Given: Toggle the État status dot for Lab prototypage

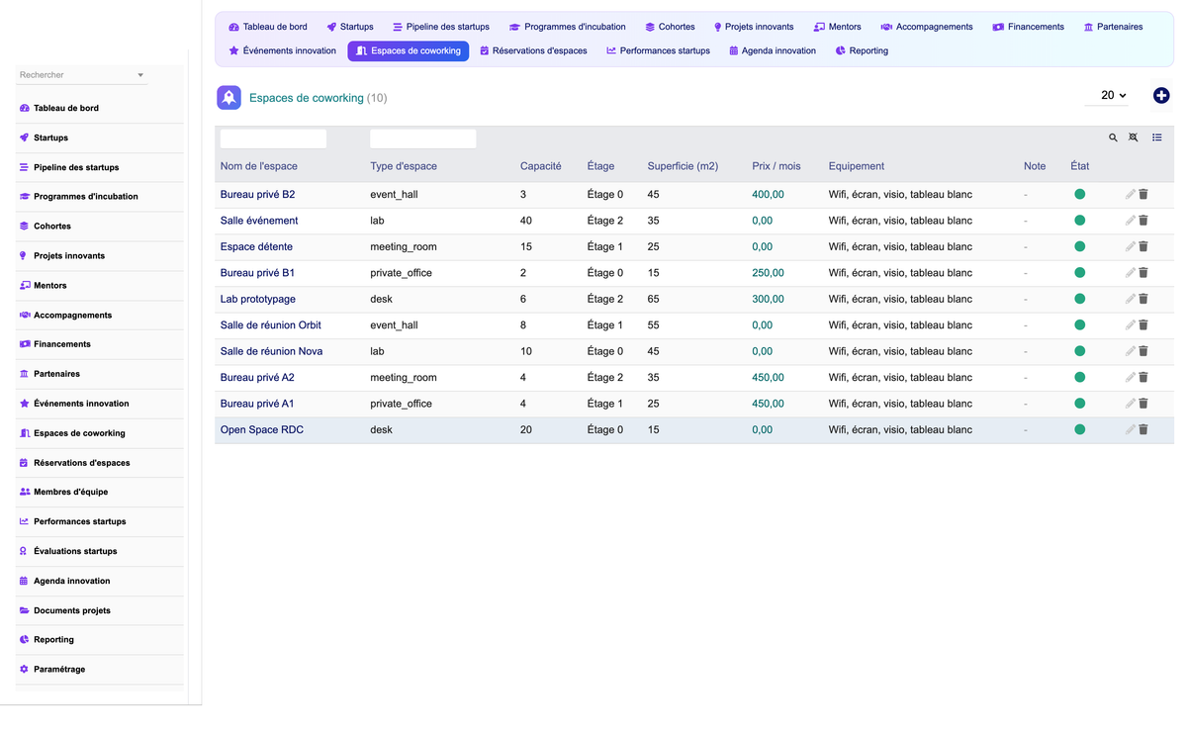Looking at the screenshot, I should pyautogui.click(x=1080, y=299).
